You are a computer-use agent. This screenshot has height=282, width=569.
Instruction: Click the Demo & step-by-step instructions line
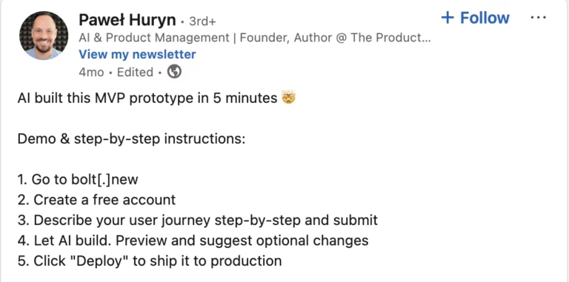(x=132, y=139)
